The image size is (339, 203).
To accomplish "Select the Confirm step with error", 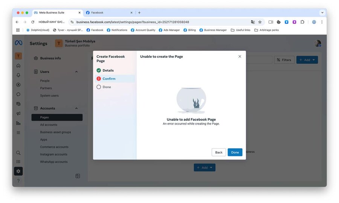I will coord(109,79).
